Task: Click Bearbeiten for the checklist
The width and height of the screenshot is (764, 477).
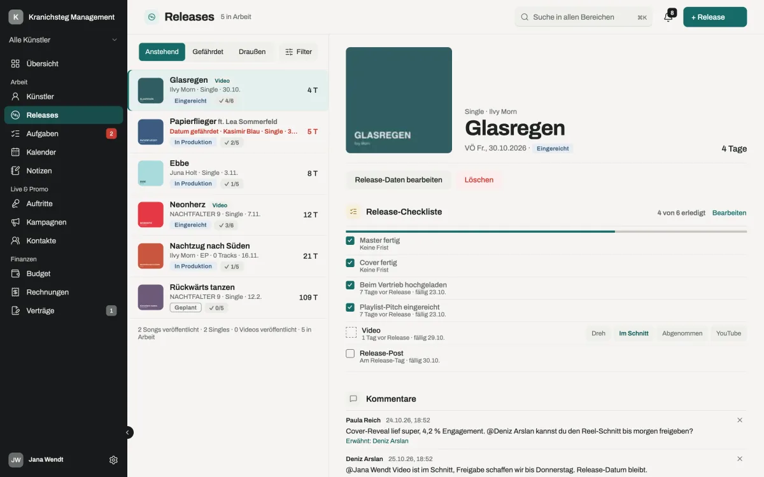Action: pos(729,213)
